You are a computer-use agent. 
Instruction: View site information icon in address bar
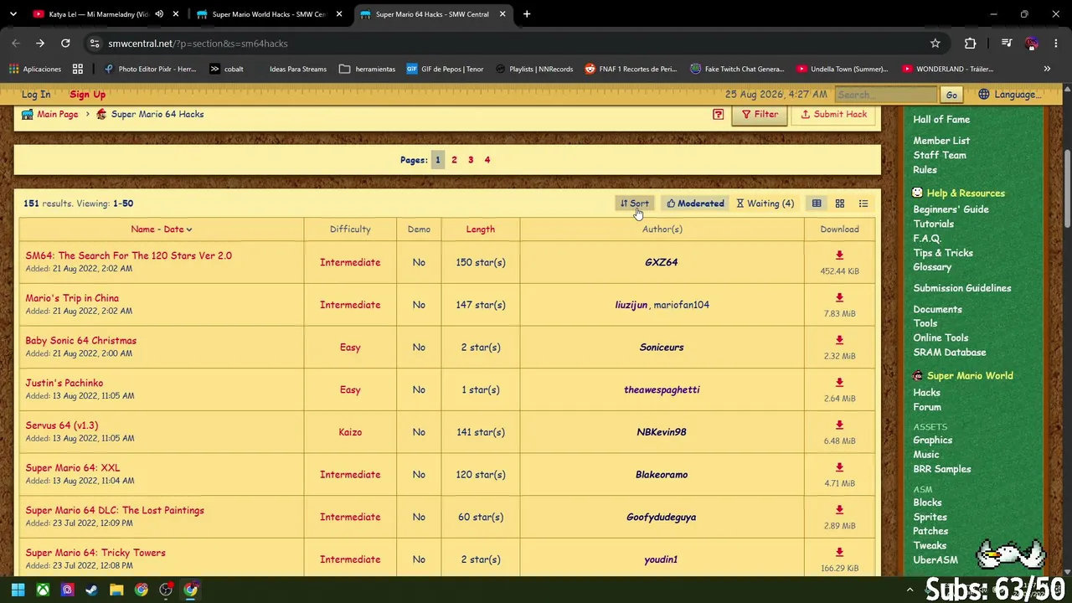click(x=94, y=44)
